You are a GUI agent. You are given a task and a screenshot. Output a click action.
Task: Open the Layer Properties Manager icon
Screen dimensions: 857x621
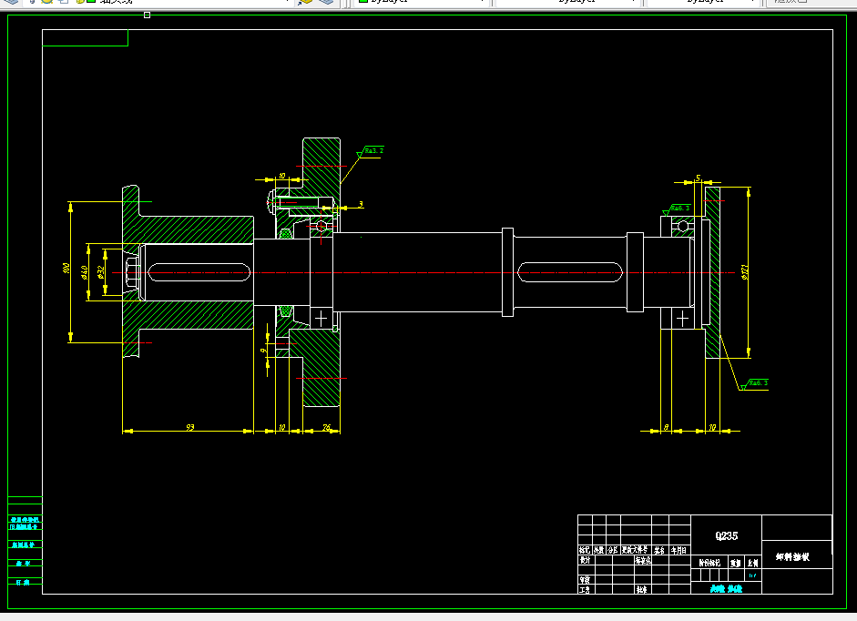coord(11,2)
